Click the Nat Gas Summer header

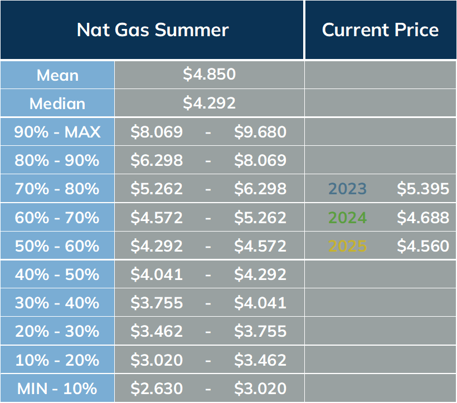click(153, 30)
